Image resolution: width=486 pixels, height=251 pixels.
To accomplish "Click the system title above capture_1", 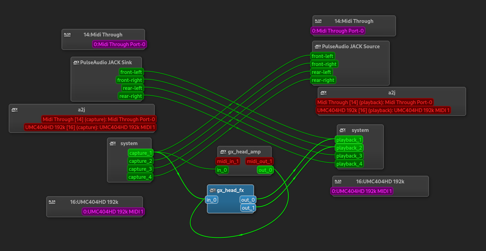I will [129, 143].
